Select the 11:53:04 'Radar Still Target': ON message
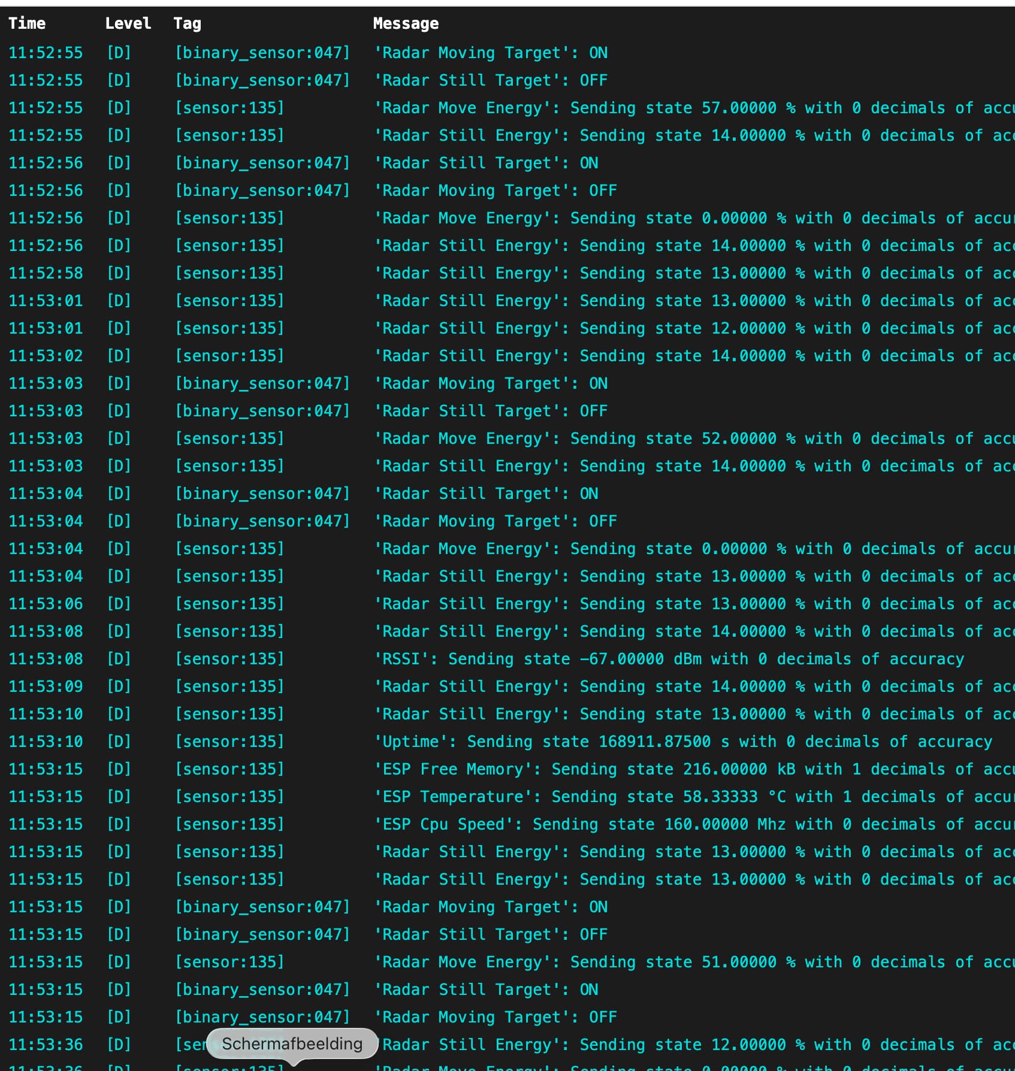The width and height of the screenshot is (1015, 1071). [486, 494]
